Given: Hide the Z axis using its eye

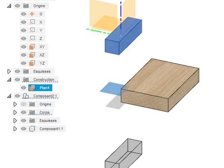Looking at the screenshot, I should tap(24, 39).
